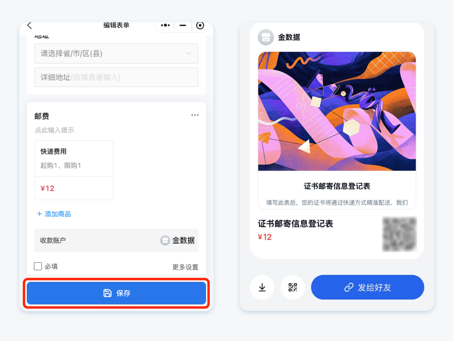Tap the circular target close icon
Image resolution: width=453 pixels, height=341 pixels.
click(x=200, y=26)
